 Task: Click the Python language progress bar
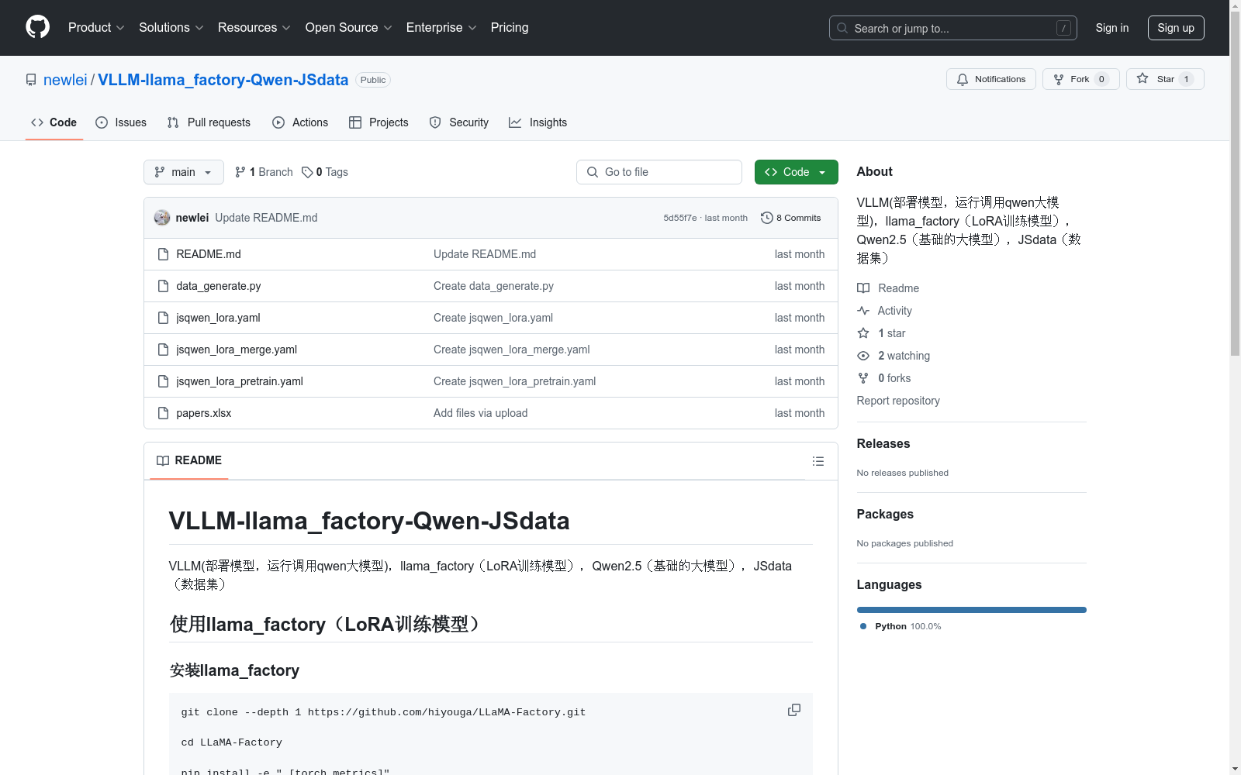coord(971,610)
